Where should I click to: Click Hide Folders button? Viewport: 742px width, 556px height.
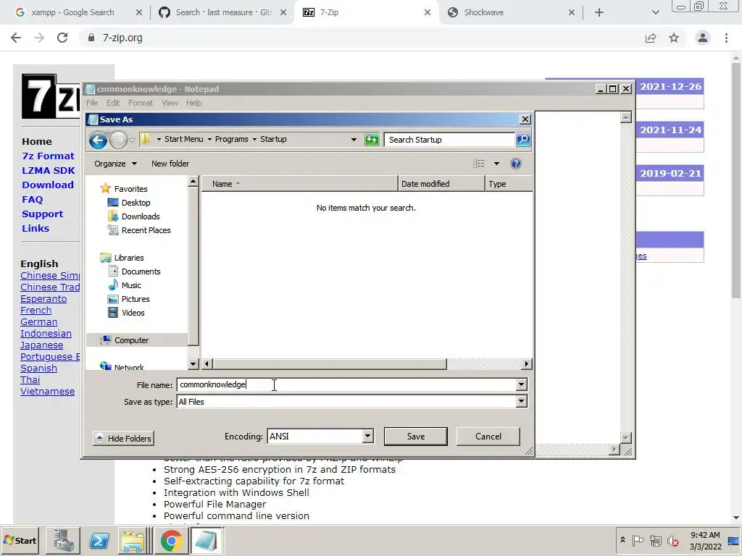(123, 438)
